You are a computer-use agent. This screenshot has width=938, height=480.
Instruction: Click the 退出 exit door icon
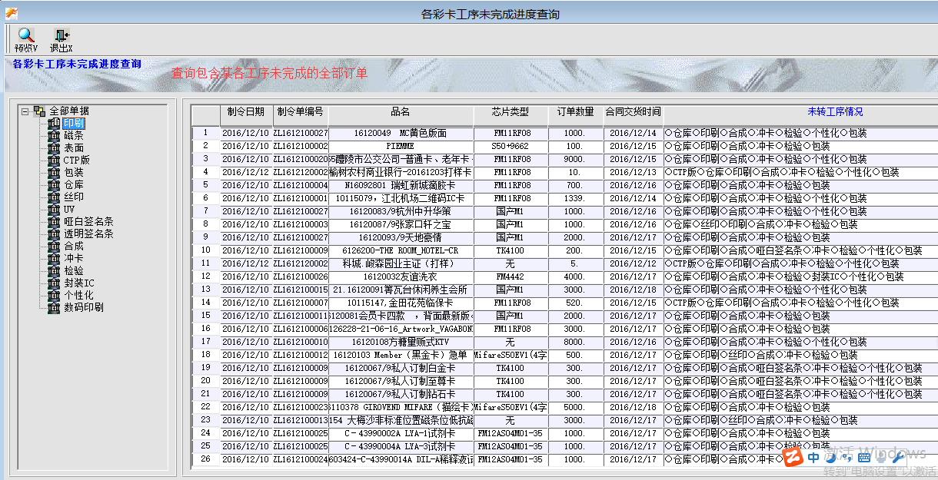tap(62, 35)
